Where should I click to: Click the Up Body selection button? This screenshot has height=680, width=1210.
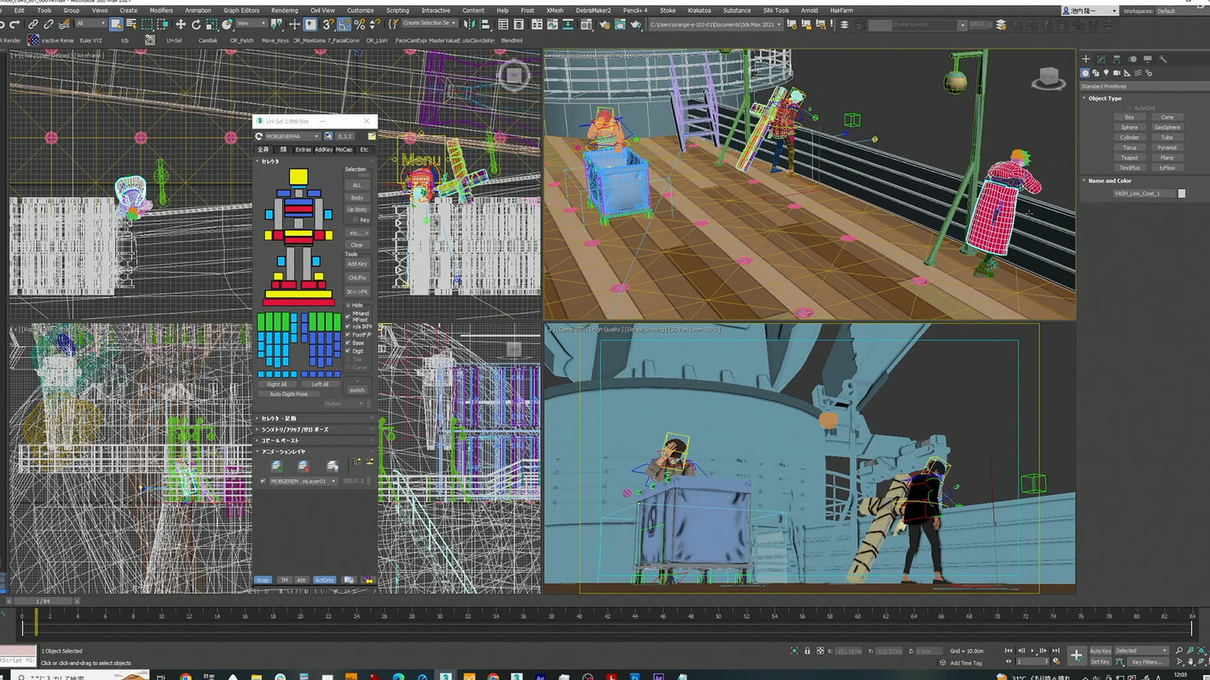[x=357, y=209]
